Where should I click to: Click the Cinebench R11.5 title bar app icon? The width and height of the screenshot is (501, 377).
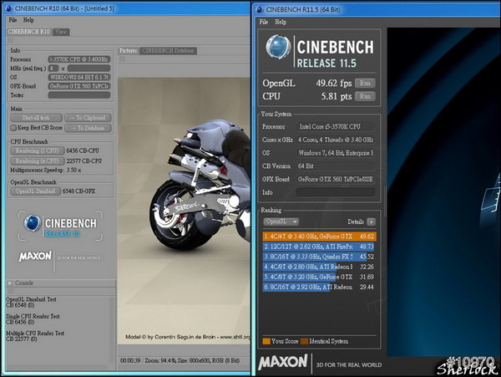click(261, 8)
